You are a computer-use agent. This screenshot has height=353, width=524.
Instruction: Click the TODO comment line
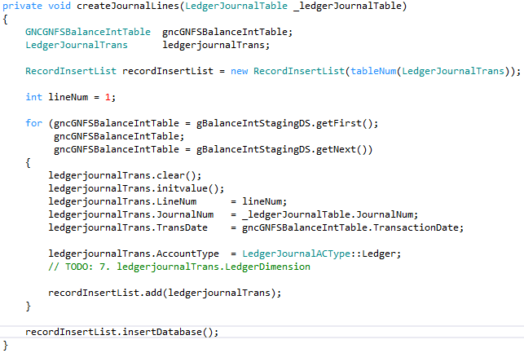(179, 267)
